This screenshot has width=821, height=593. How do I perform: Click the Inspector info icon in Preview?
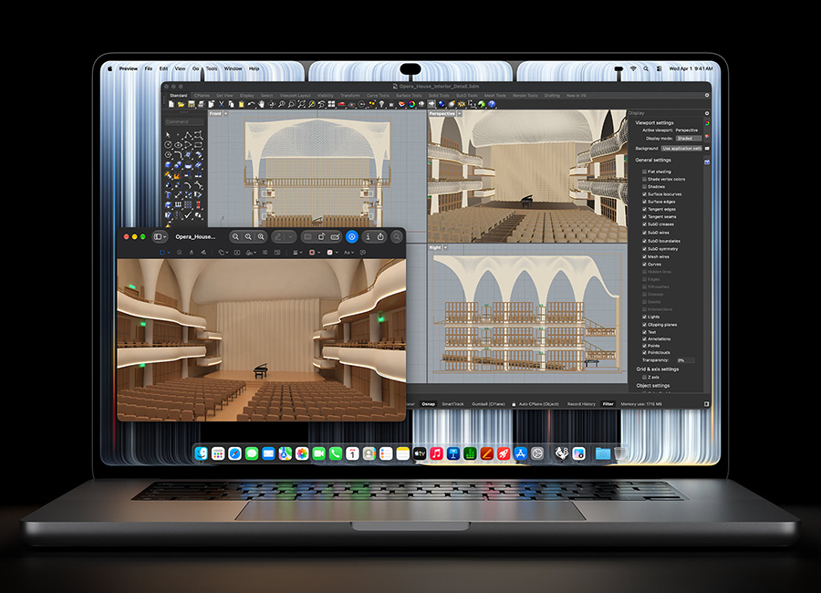click(x=368, y=237)
